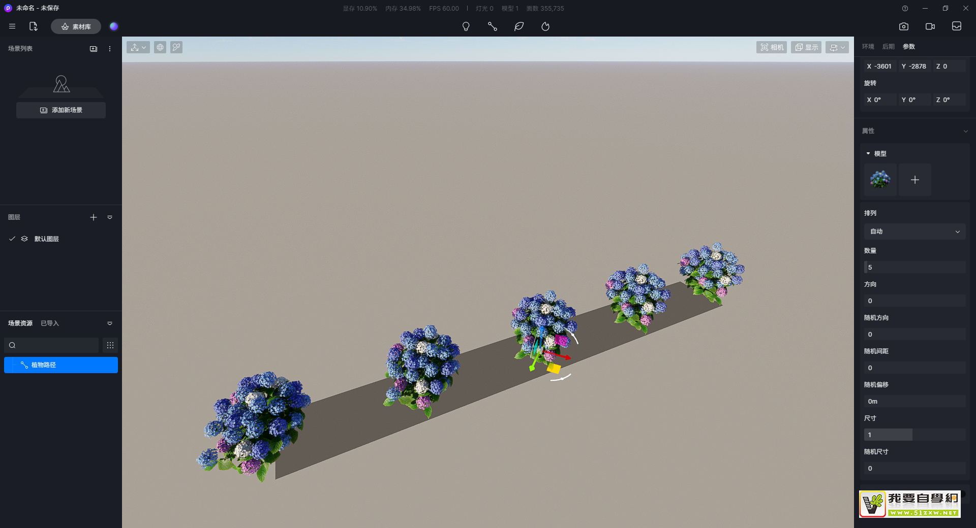Click the camera screenshot render icon
Screen dimensions: 976x528
coord(903,26)
